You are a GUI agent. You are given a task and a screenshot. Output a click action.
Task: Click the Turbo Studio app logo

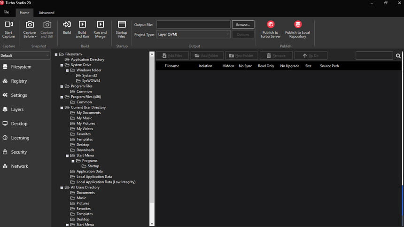[2, 3]
